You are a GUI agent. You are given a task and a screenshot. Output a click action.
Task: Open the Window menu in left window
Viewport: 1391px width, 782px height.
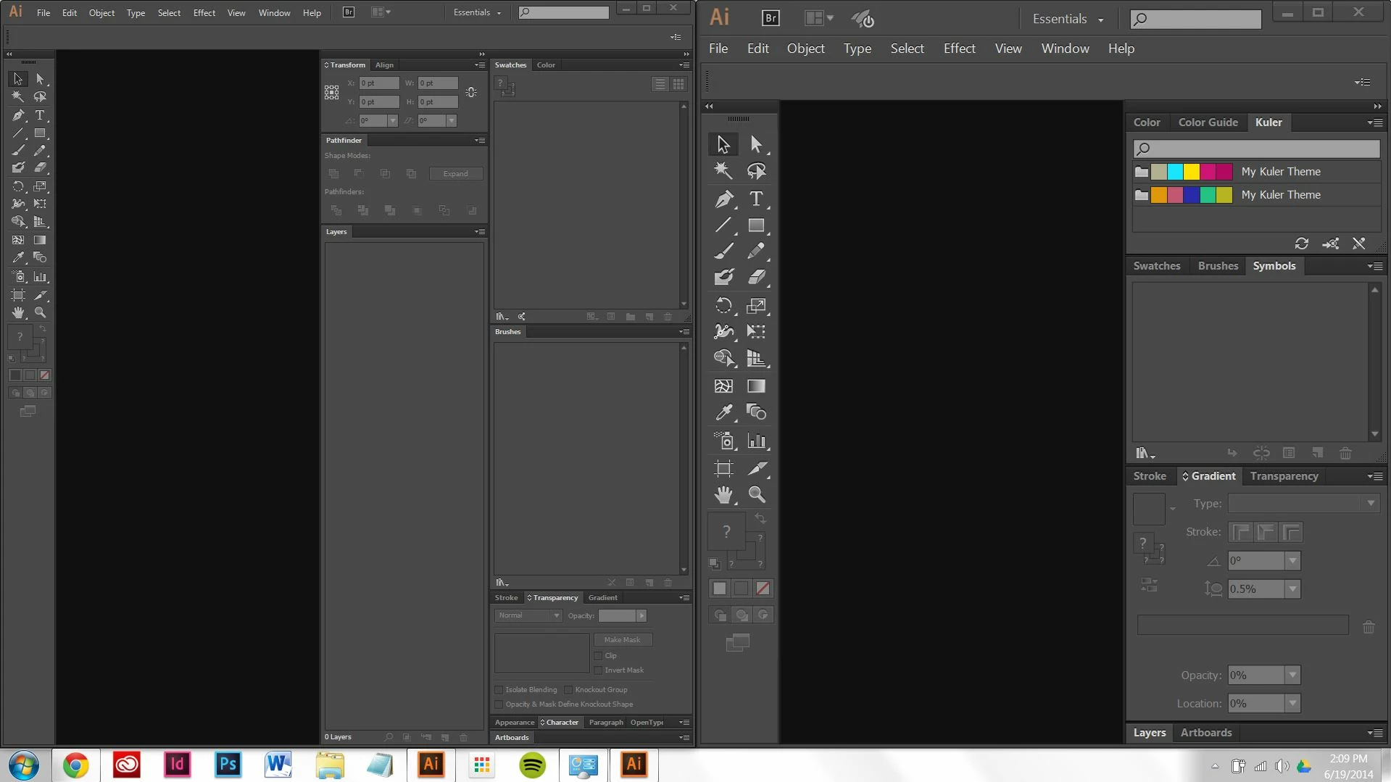[274, 12]
